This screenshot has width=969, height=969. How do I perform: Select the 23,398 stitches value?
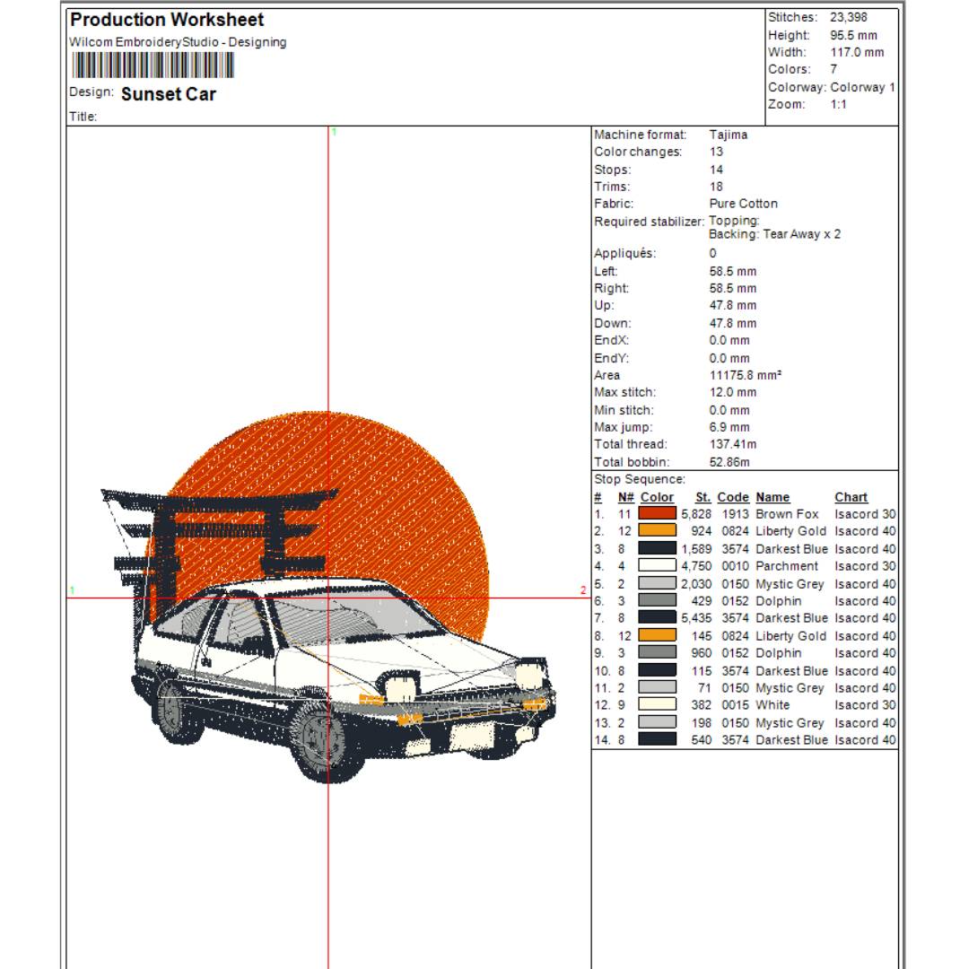coord(849,17)
